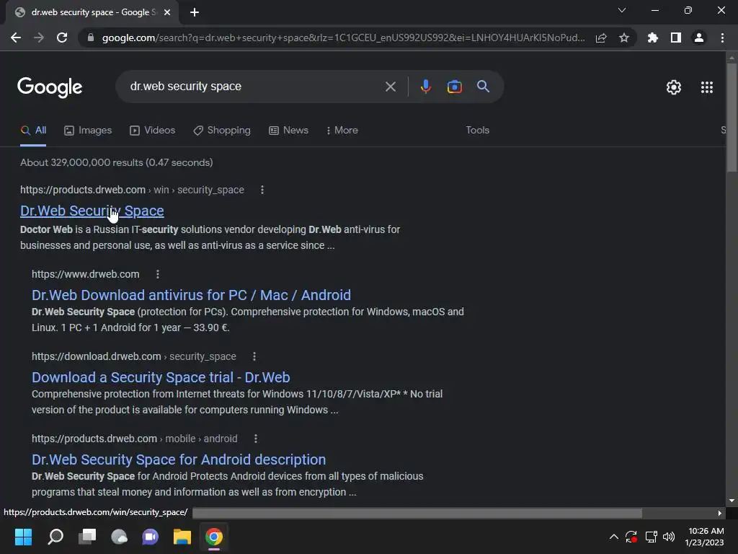
Task: Click the address bar URL
Action: coord(343,38)
